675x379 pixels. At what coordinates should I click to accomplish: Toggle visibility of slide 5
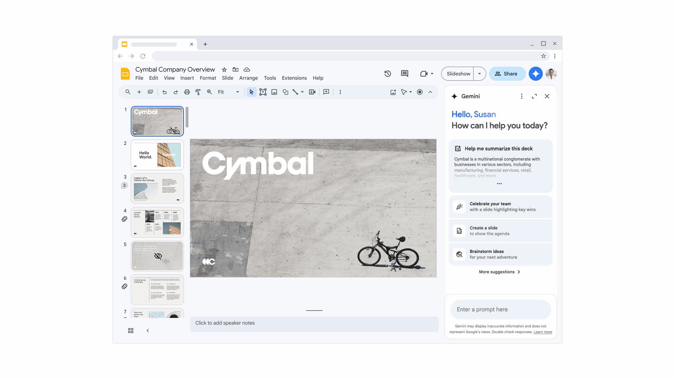point(158,256)
